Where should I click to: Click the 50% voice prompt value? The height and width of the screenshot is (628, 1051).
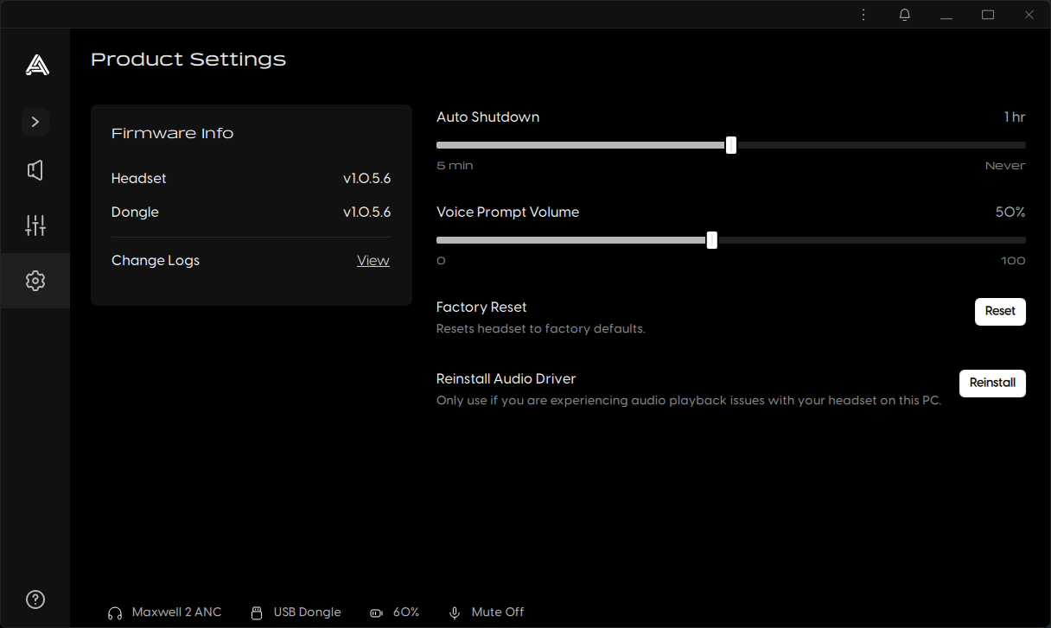1010,213
